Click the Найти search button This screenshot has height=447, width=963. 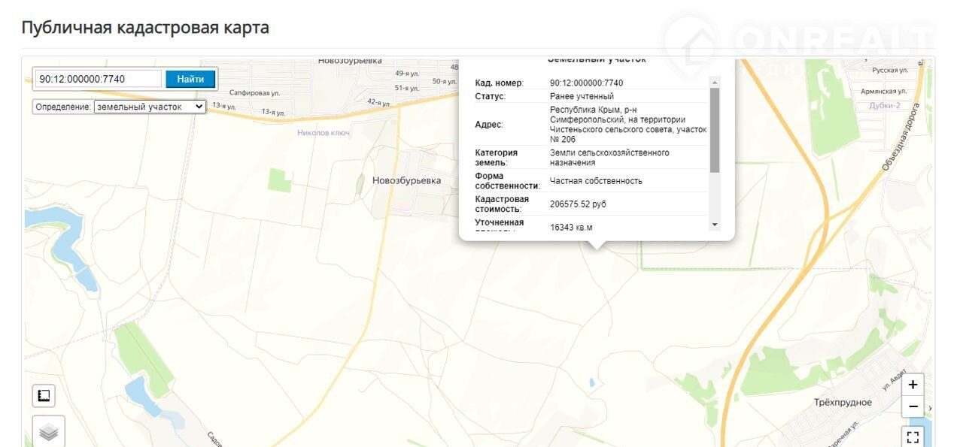click(190, 79)
